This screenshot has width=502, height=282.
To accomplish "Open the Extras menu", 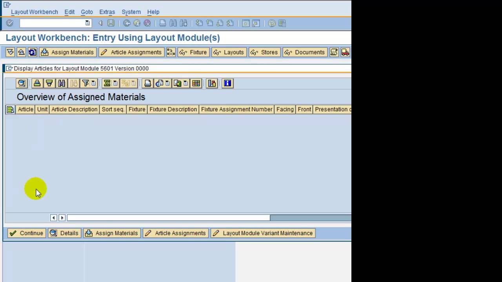I will [107, 12].
